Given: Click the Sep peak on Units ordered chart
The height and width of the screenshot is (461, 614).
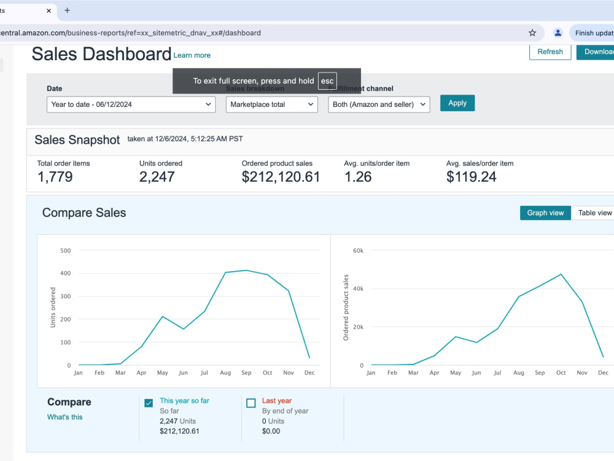Looking at the screenshot, I should point(246,270).
